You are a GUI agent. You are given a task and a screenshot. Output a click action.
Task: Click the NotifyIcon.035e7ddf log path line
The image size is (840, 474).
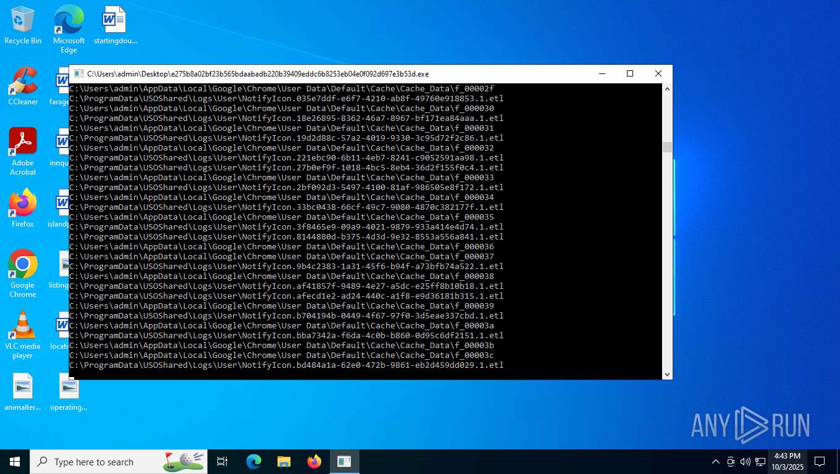tap(287, 99)
